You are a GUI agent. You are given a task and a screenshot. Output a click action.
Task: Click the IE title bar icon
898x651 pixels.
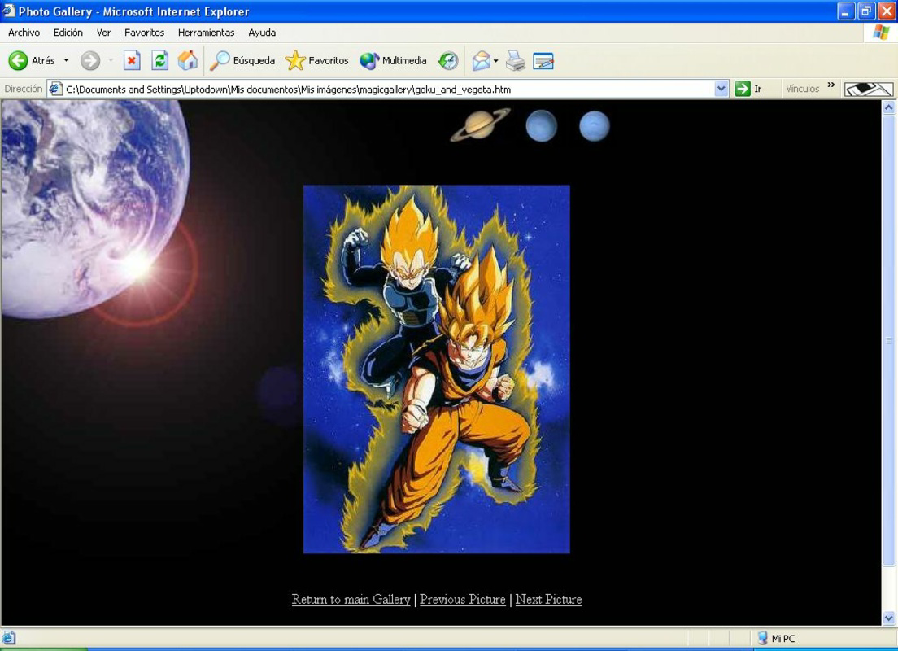[8, 11]
